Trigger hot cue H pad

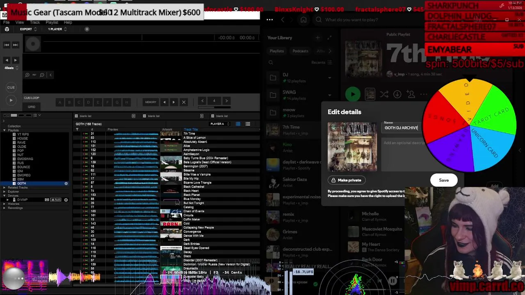click(126, 102)
